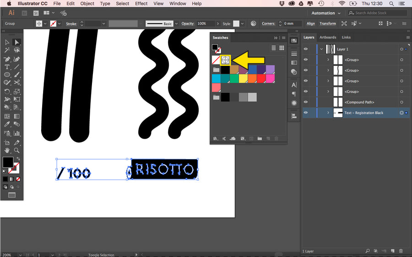Hide Layer 1 with its eye icon

coord(305,49)
